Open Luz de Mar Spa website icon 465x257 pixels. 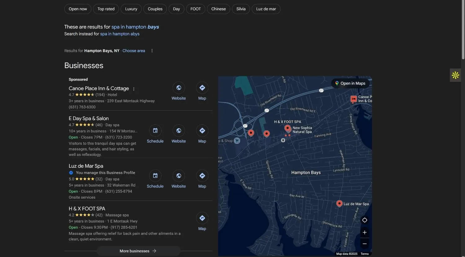[x=179, y=176]
